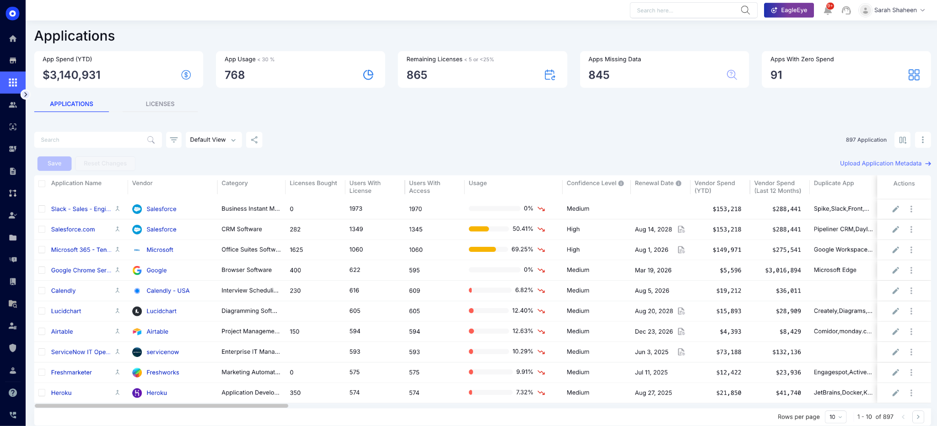Click the Airtable 12.63% usage bar
The width and height of the screenshot is (937, 426).
point(489,331)
